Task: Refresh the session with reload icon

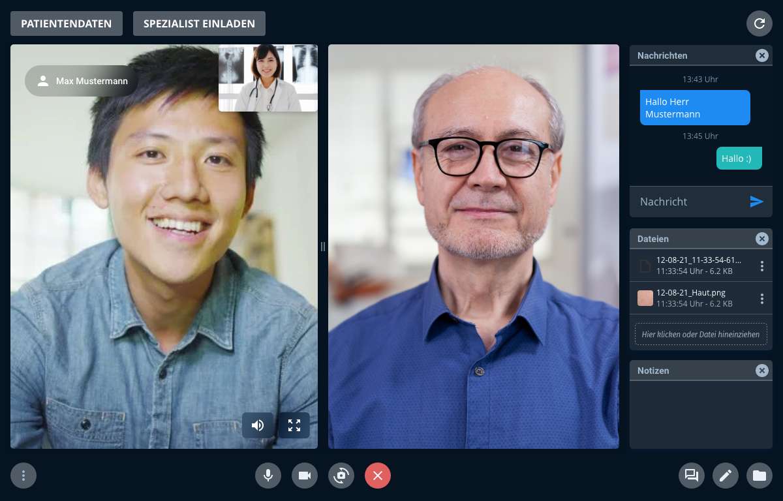Action: (x=760, y=23)
